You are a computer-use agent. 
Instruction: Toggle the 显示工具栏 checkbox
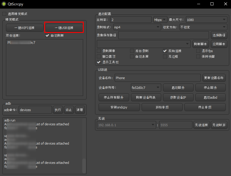99,62
